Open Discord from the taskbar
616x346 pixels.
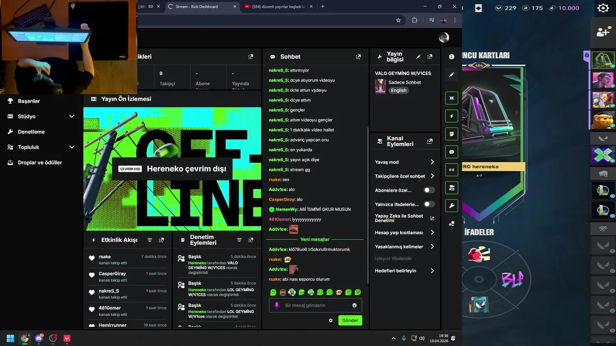(39, 338)
